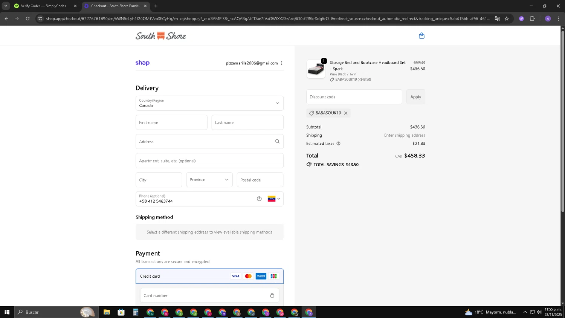Open the taskbar clock and date

pos(553,312)
